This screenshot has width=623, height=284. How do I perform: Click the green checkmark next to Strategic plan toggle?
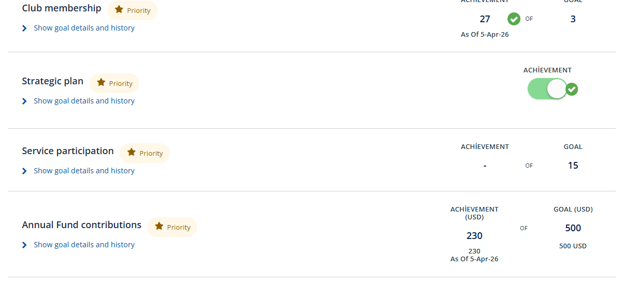coord(572,89)
